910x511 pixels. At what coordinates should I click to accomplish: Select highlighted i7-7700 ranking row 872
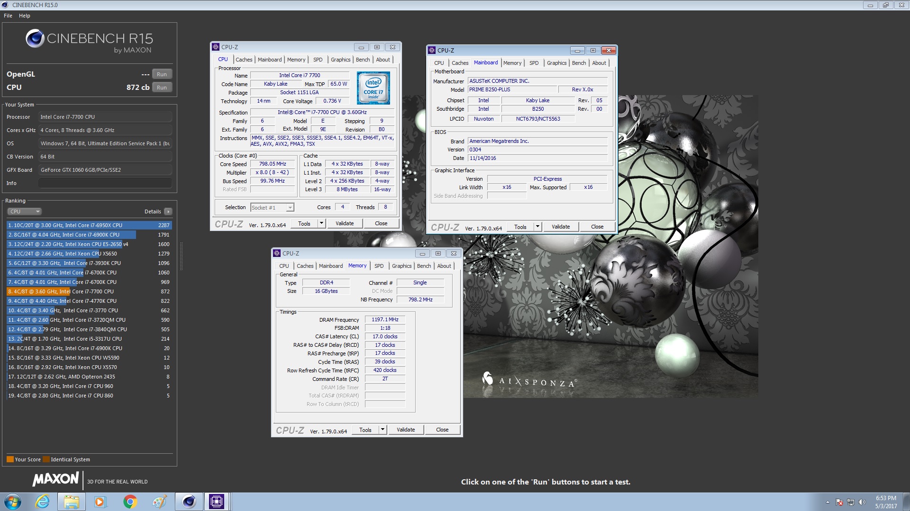89,291
